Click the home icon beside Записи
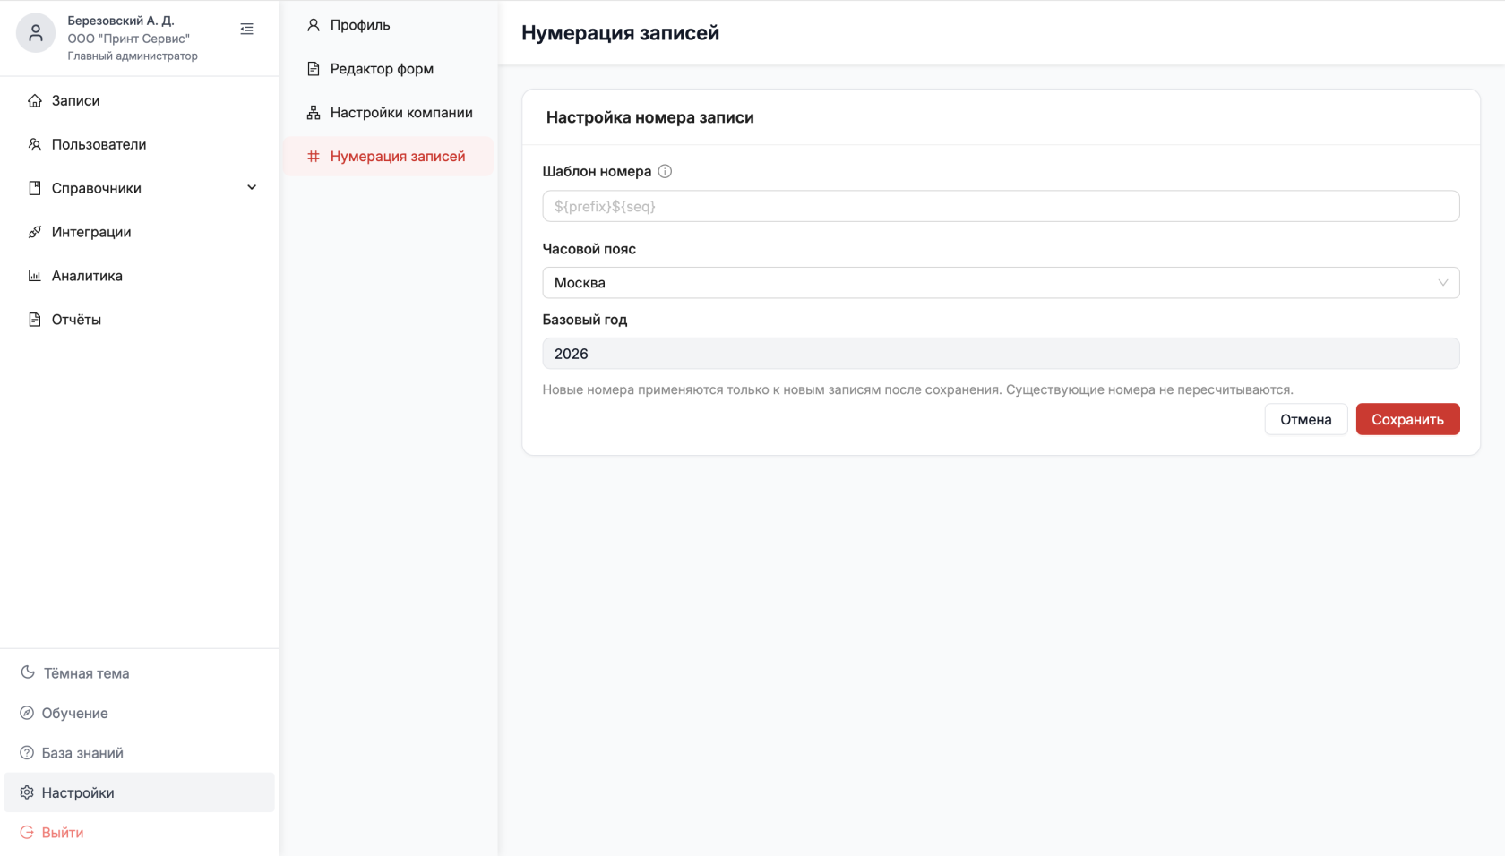This screenshot has width=1505, height=856. pos(35,100)
